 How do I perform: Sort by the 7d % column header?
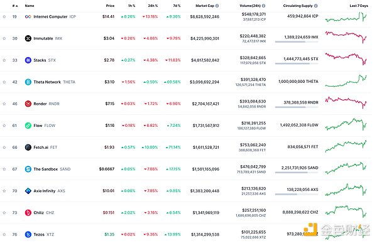click(x=177, y=6)
